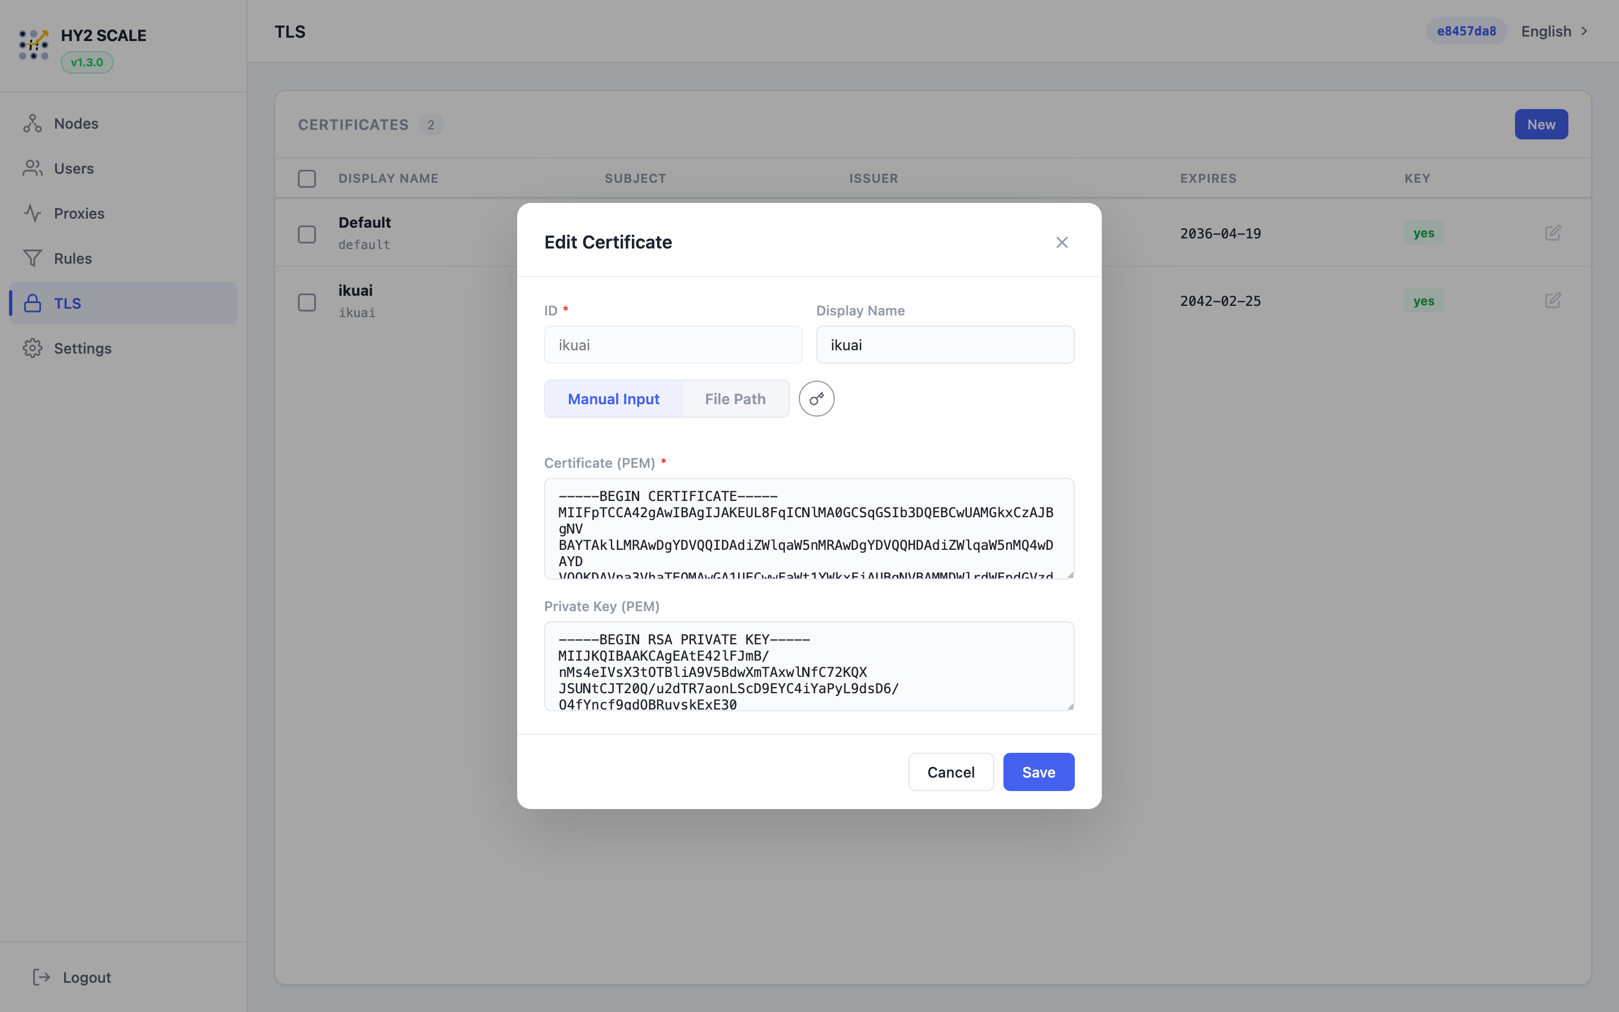Switch to the File Path tab
The image size is (1619, 1012).
click(735, 399)
